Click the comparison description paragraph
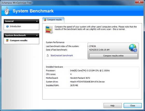The width and height of the screenshot is (145, 111). [96, 28]
